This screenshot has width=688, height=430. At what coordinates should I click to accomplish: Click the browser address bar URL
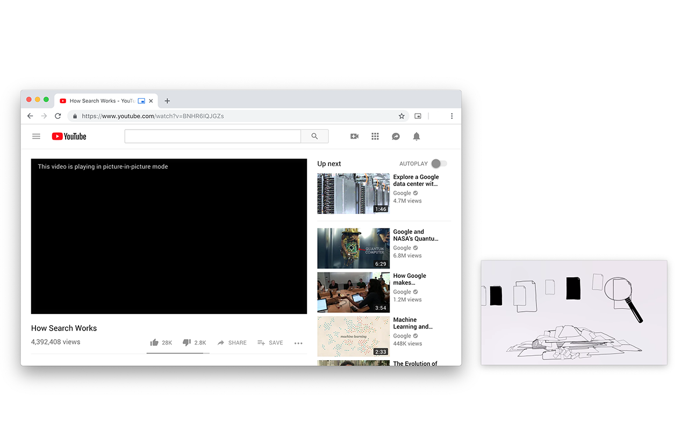pos(153,116)
